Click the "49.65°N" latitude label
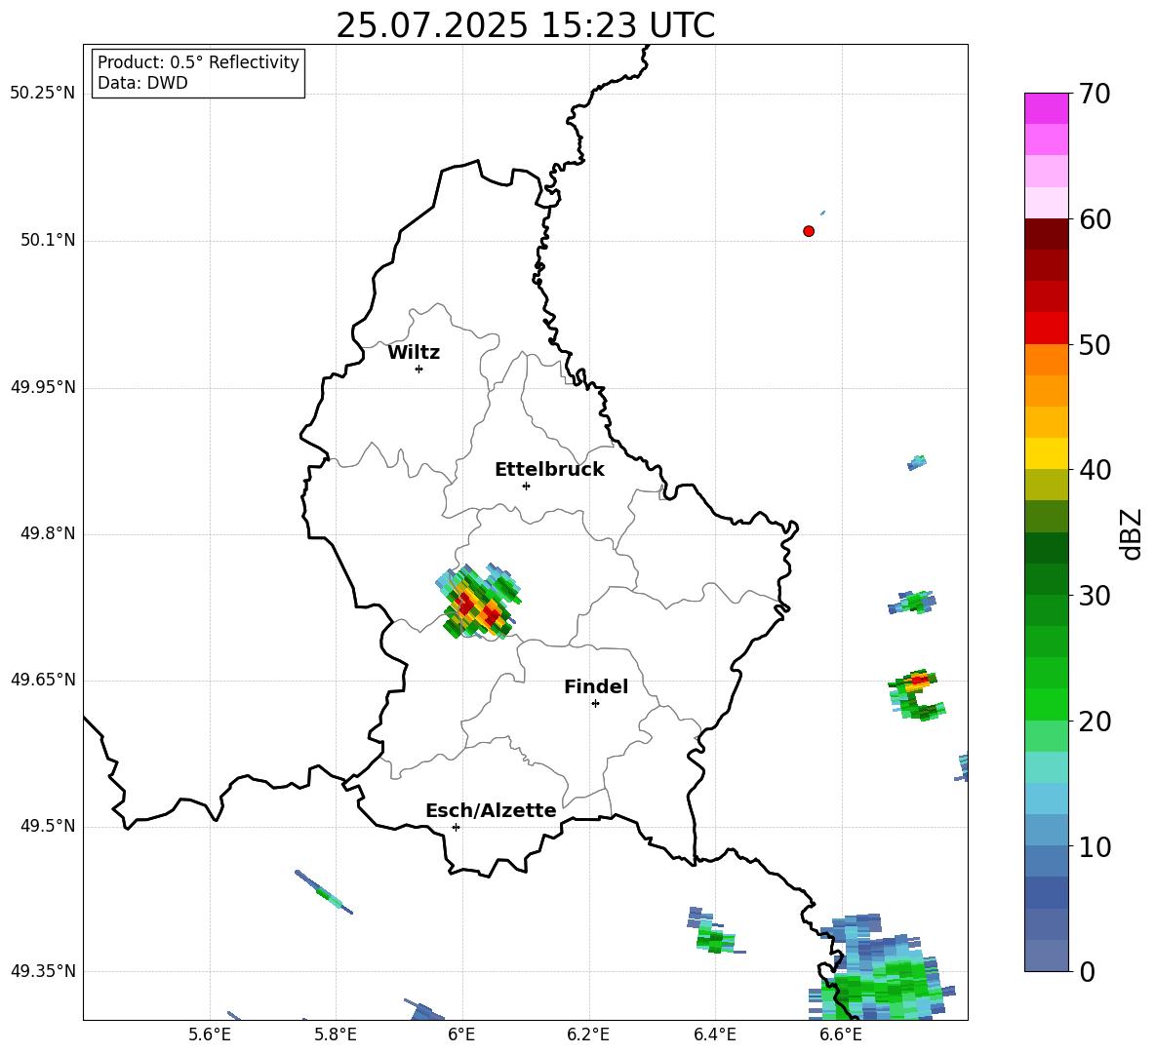 (43, 679)
